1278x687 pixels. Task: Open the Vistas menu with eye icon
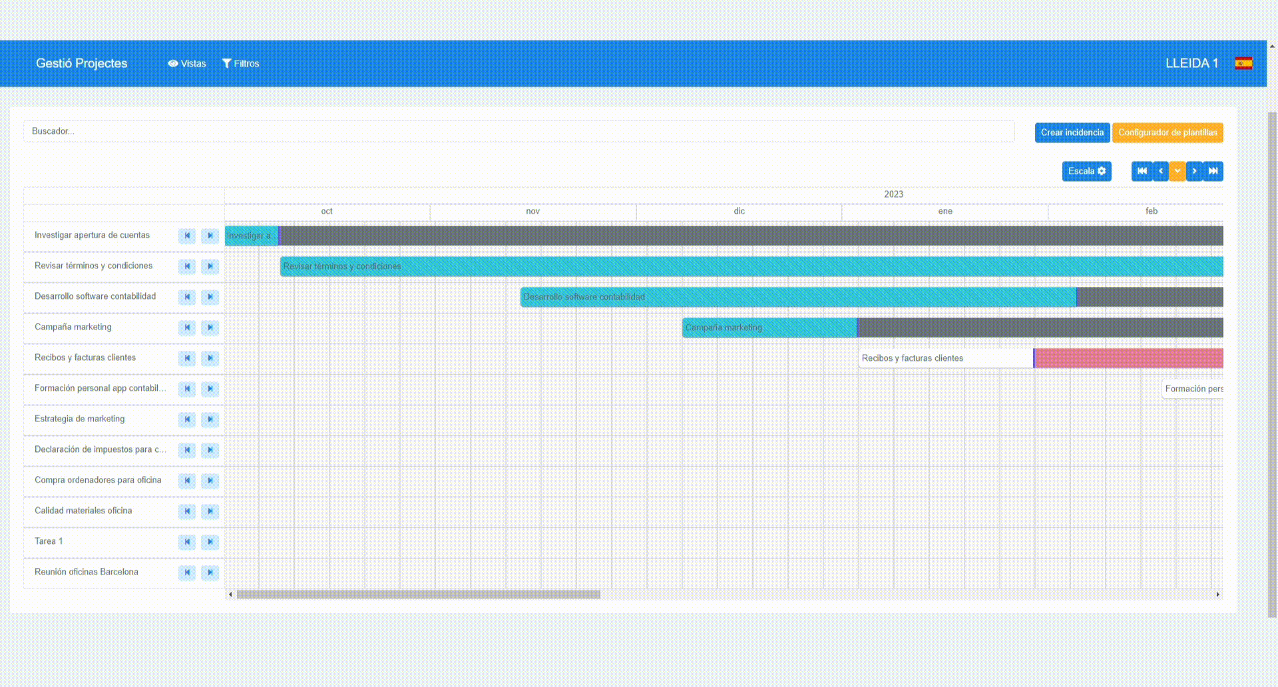[x=186, y=63]
